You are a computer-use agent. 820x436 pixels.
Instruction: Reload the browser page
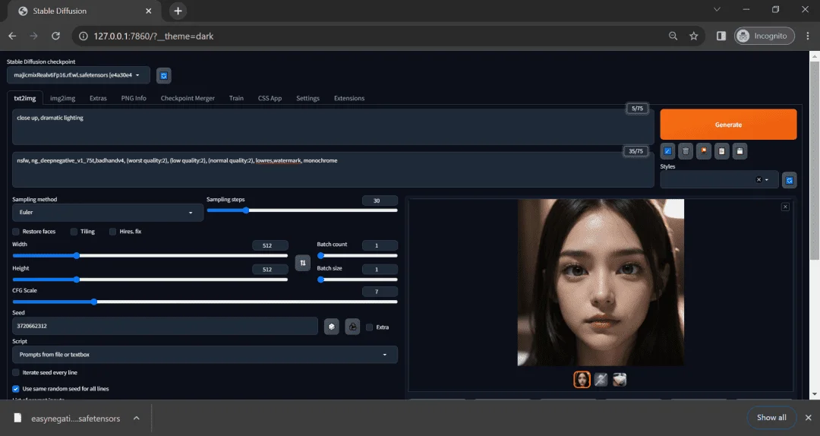55,36
